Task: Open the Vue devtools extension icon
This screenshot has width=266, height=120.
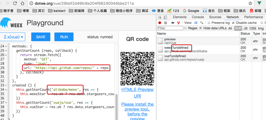Action: [259, 3]
